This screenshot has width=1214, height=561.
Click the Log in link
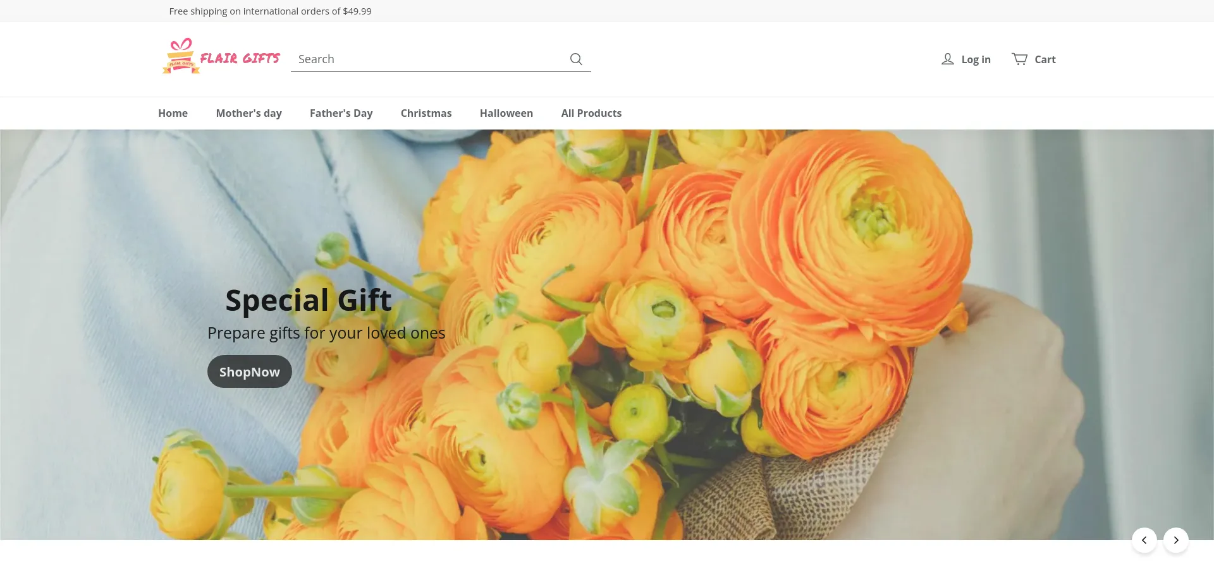coord(976,59)
